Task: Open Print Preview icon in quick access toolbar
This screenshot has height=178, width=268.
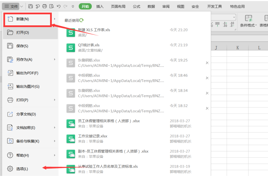Action: click(51, 6)
